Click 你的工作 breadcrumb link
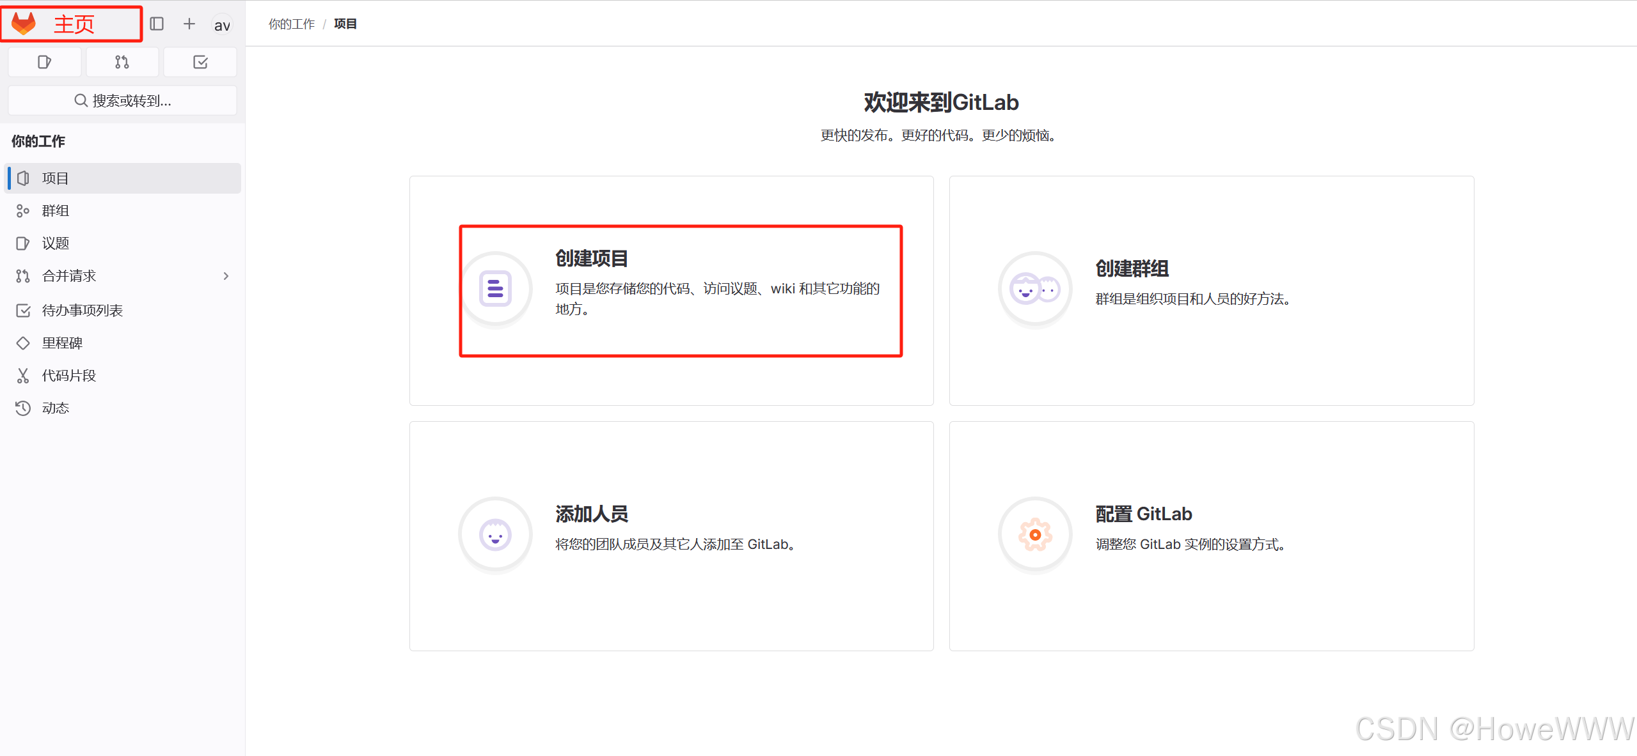Image resolution: width=1637 pixels, height=756 pixels. pyautogui.click(x=292, y=24)
